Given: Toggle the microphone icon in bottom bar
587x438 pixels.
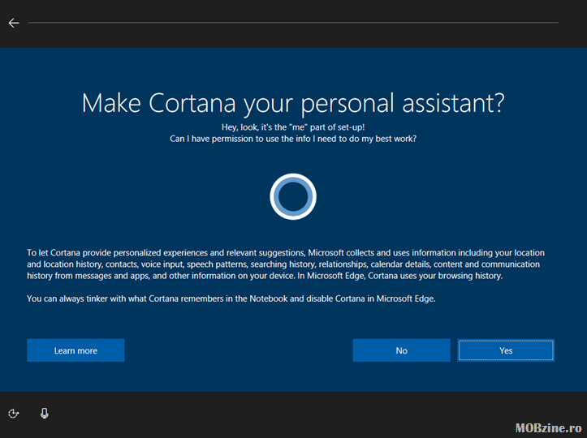Looking at the screenshot, I should click(44, 414).
